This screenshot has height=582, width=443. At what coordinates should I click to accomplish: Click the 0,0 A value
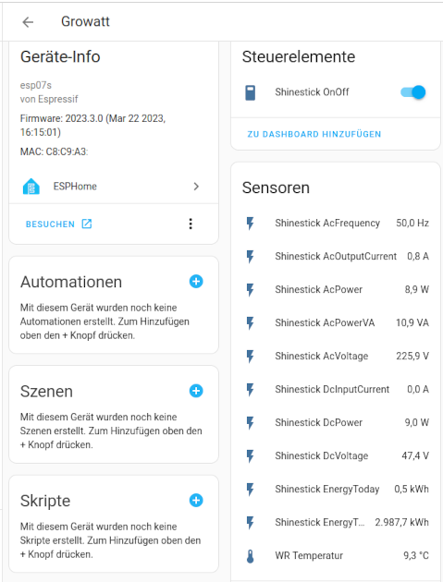tap(418, 389)
